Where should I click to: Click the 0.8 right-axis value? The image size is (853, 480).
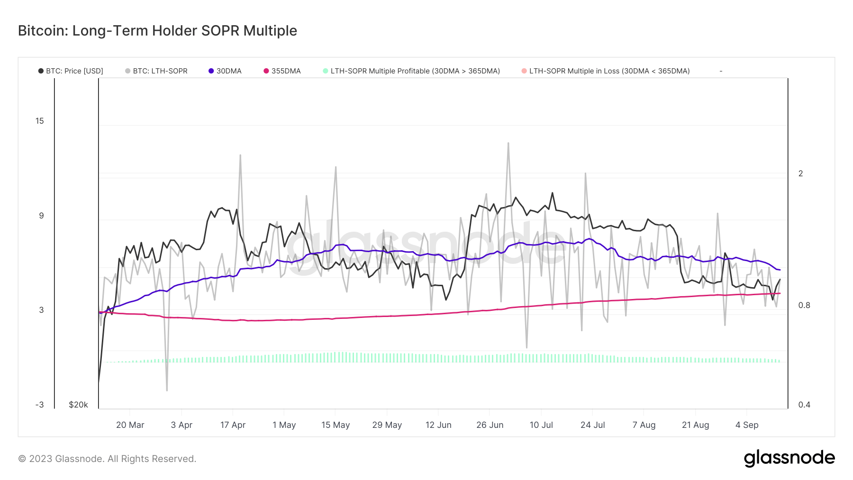(x=804, y=305)
